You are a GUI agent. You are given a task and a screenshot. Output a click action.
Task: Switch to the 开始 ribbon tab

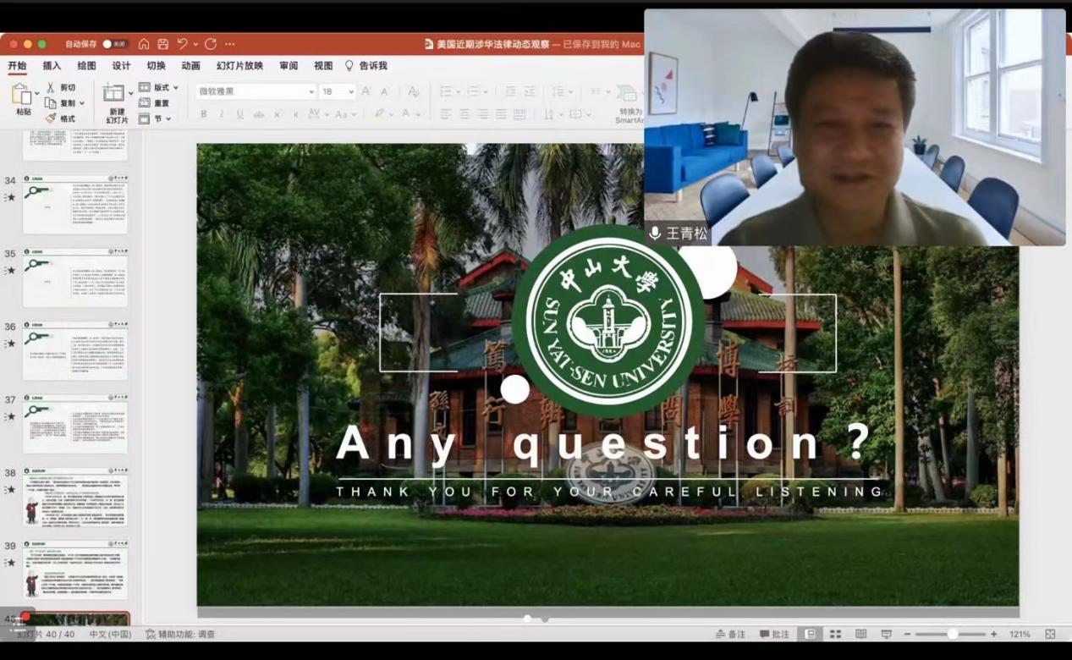[x=17, y=65]
